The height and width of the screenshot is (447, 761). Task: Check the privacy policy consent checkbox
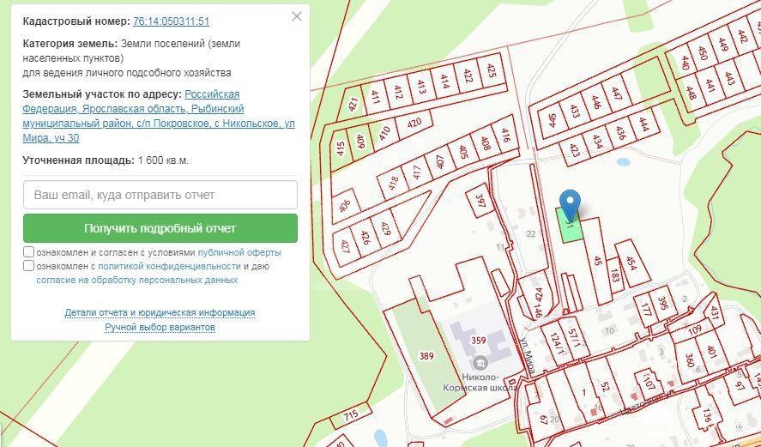click(28, 265)
